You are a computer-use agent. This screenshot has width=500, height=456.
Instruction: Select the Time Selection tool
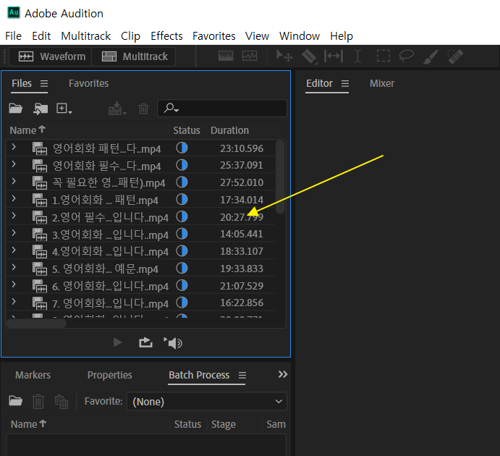click(357, 56)
